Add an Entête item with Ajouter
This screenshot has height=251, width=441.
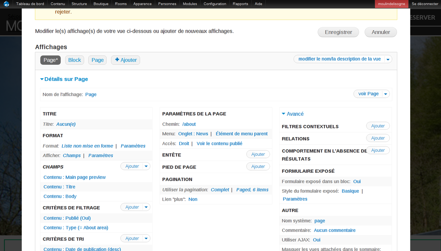coord(258,155)
